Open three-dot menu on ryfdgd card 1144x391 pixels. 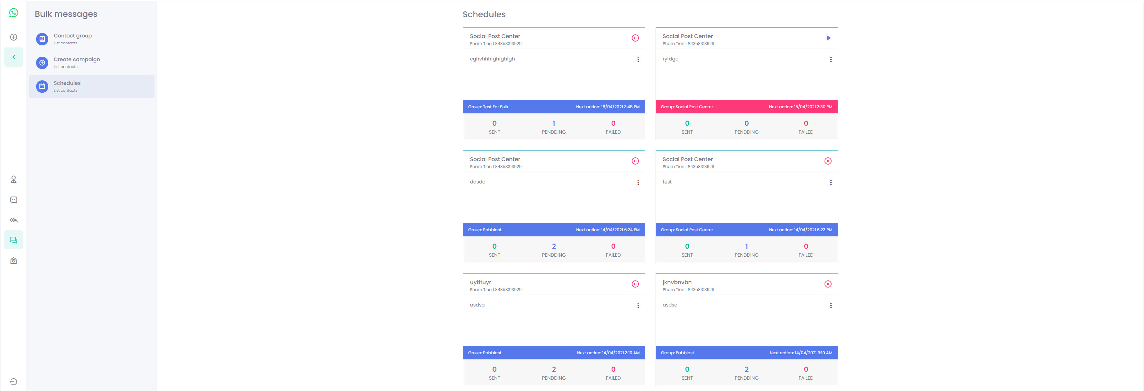pos(830,59)
